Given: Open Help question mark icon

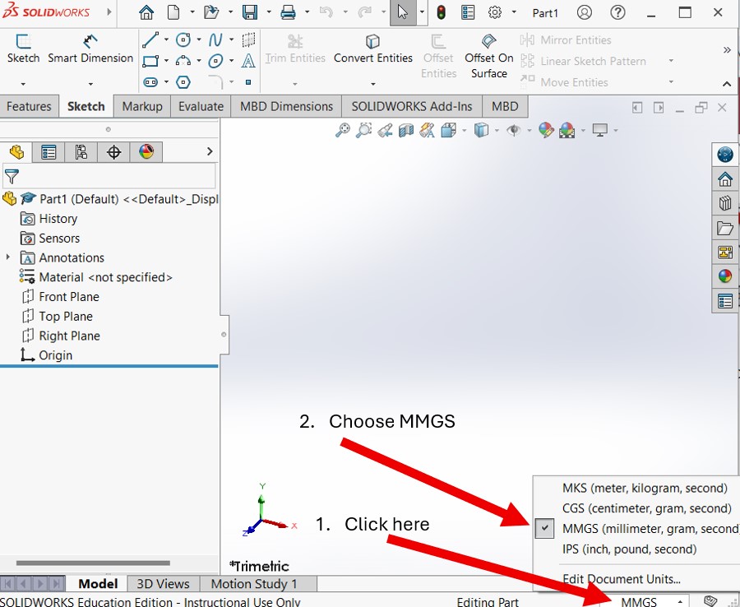Looking at the screenshot, I should (x=617, y=12).
